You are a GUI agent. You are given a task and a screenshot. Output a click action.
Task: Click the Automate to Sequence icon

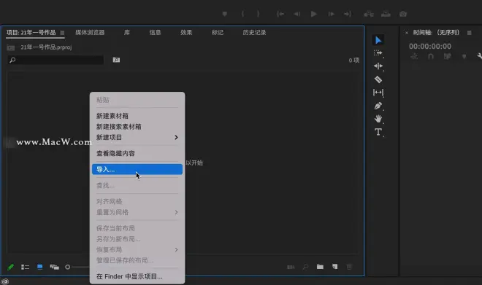click(x=291, y=268)
